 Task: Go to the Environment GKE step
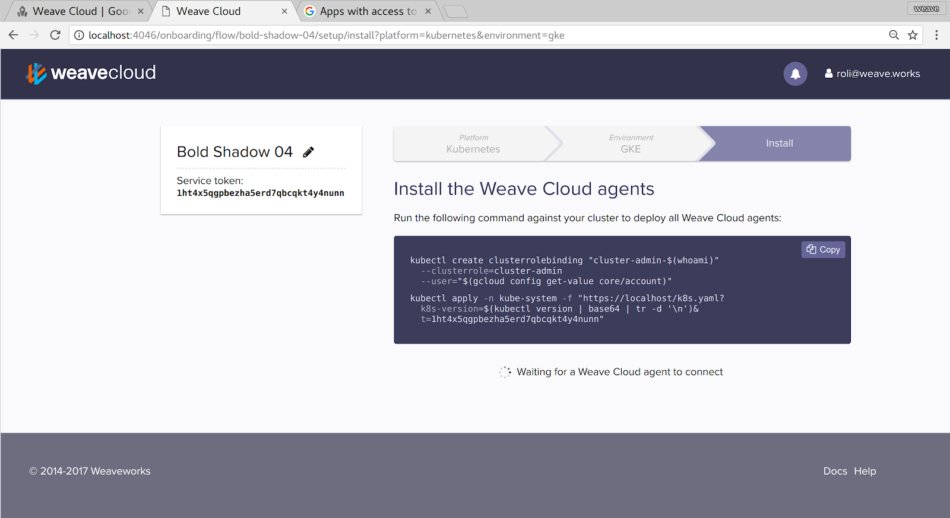pos(631,144)
